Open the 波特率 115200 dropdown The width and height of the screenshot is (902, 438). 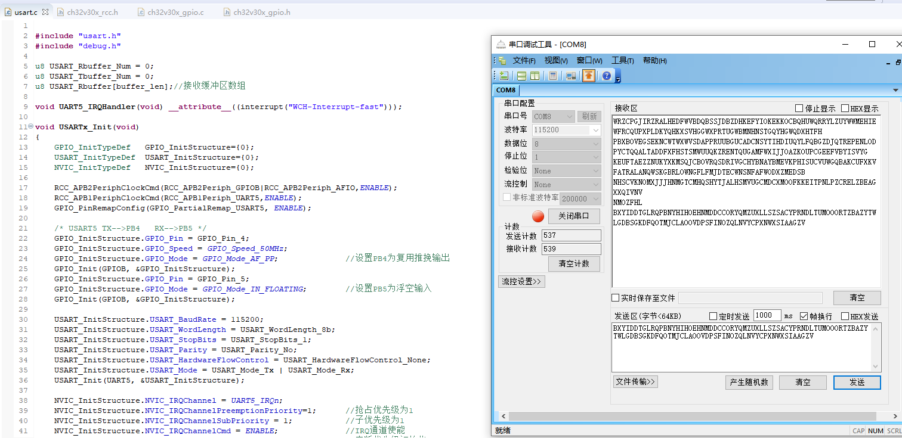click(x=566, y=130)
